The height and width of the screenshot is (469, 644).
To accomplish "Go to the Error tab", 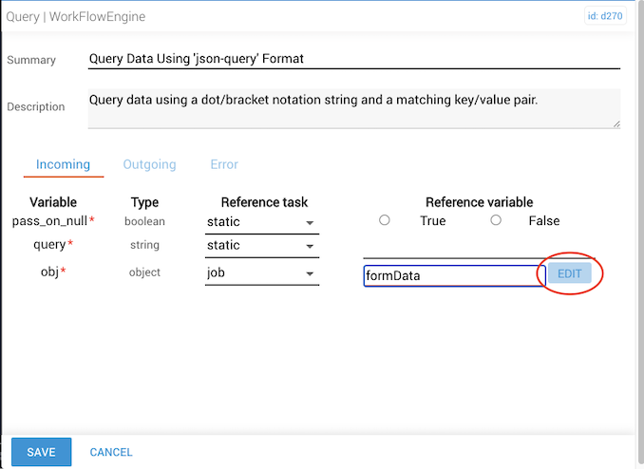I will (x=224, y=164).
